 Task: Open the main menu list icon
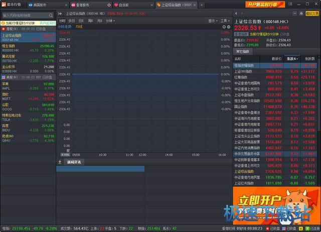[x=290, y=4]
